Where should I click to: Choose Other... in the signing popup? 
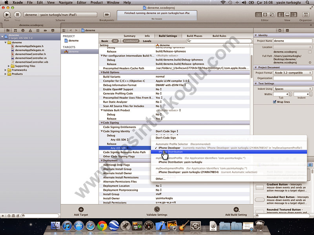click(161, 179)
